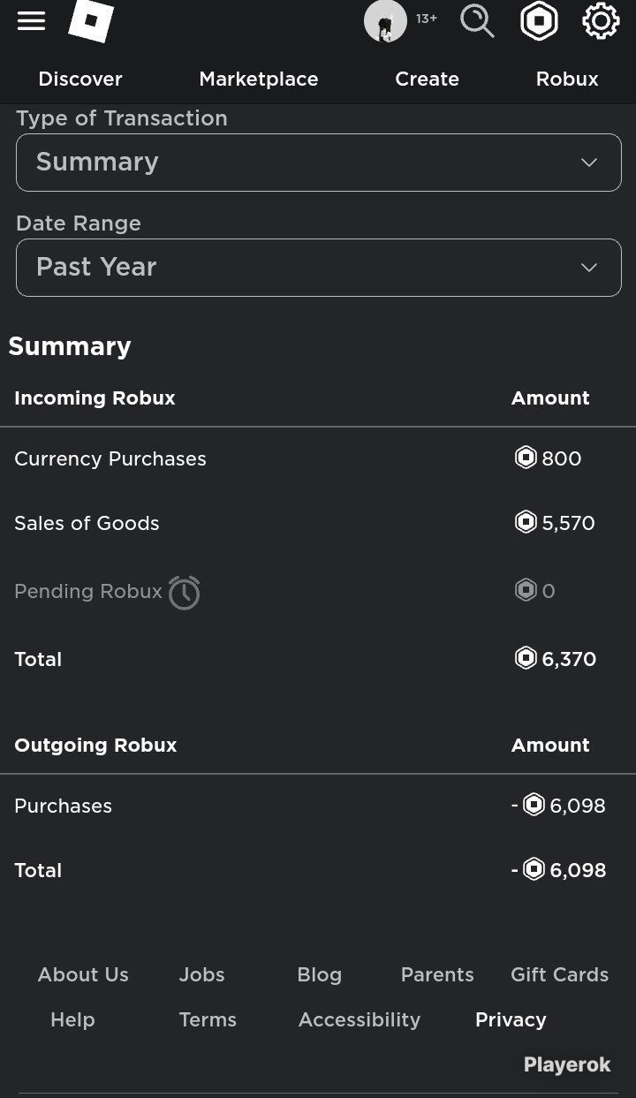Click the Roblox logo icon
This screenshot has height=1098, width=636.
point(91,20)
